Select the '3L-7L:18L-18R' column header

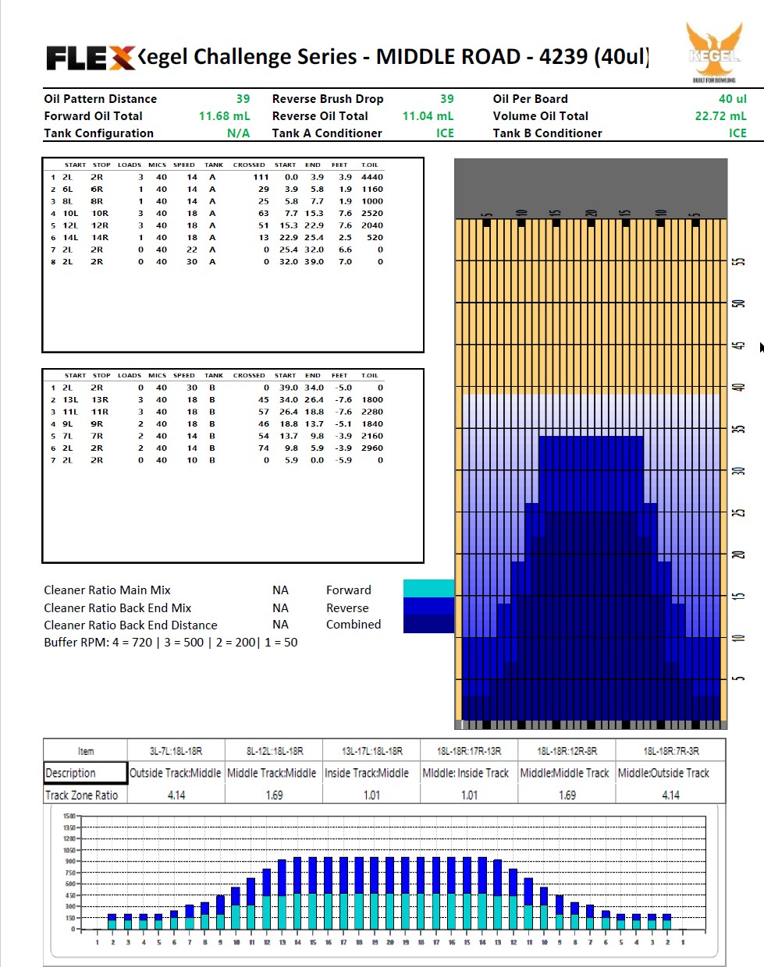[176, 751]
